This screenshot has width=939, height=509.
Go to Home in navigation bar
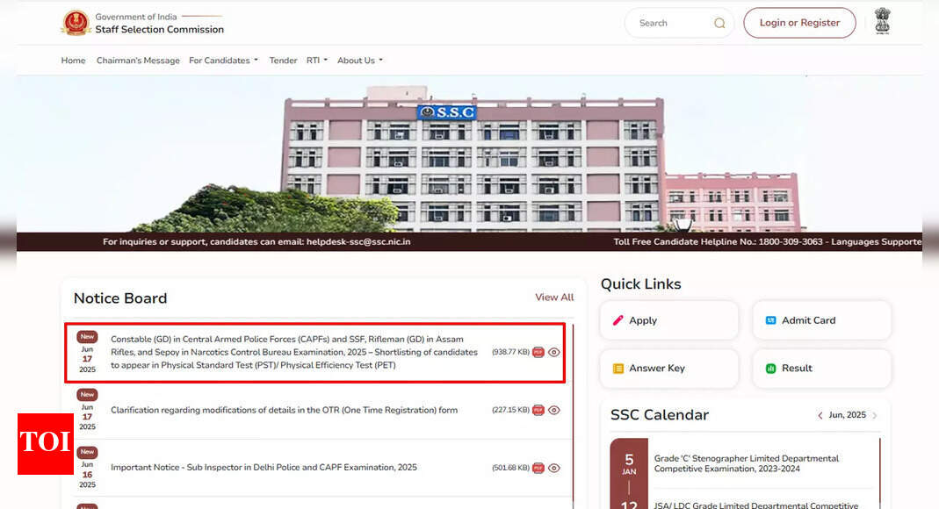[x=73, y=61]
